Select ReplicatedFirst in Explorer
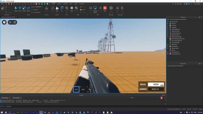The width and height of the screenshot is (203, 114). point(176,35)
